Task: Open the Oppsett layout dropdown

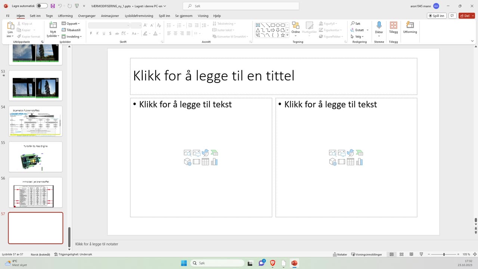Action: click(71, 24)
